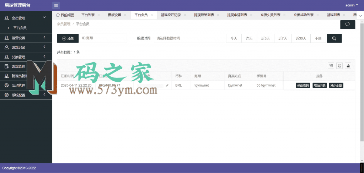Close the 模板设置 tab

tap(125, 15)
